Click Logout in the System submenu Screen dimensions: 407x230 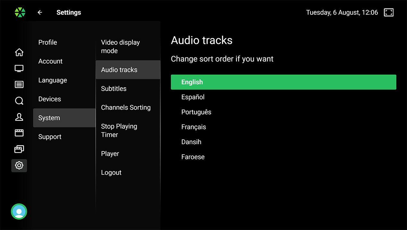[111, 172]
